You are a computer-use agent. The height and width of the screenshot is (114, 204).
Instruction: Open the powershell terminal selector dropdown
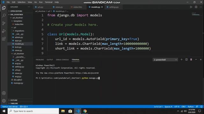(165, 60)
